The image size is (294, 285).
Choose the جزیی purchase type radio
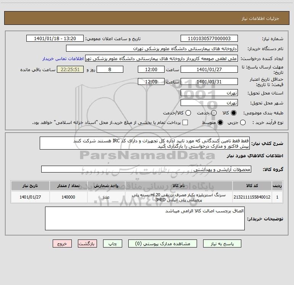[x=243, y=122]
